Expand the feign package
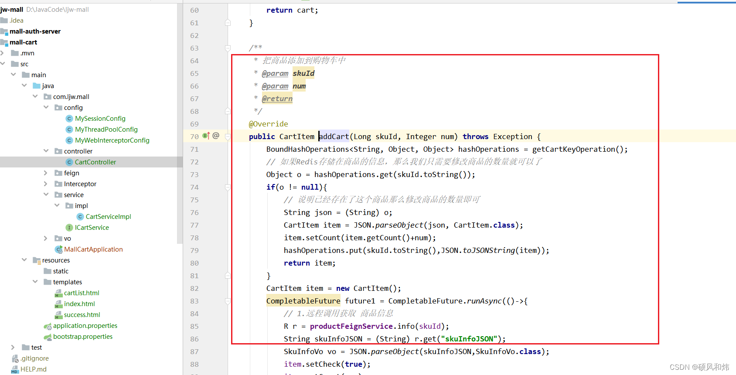736x375 pixels. pos(46,173)
